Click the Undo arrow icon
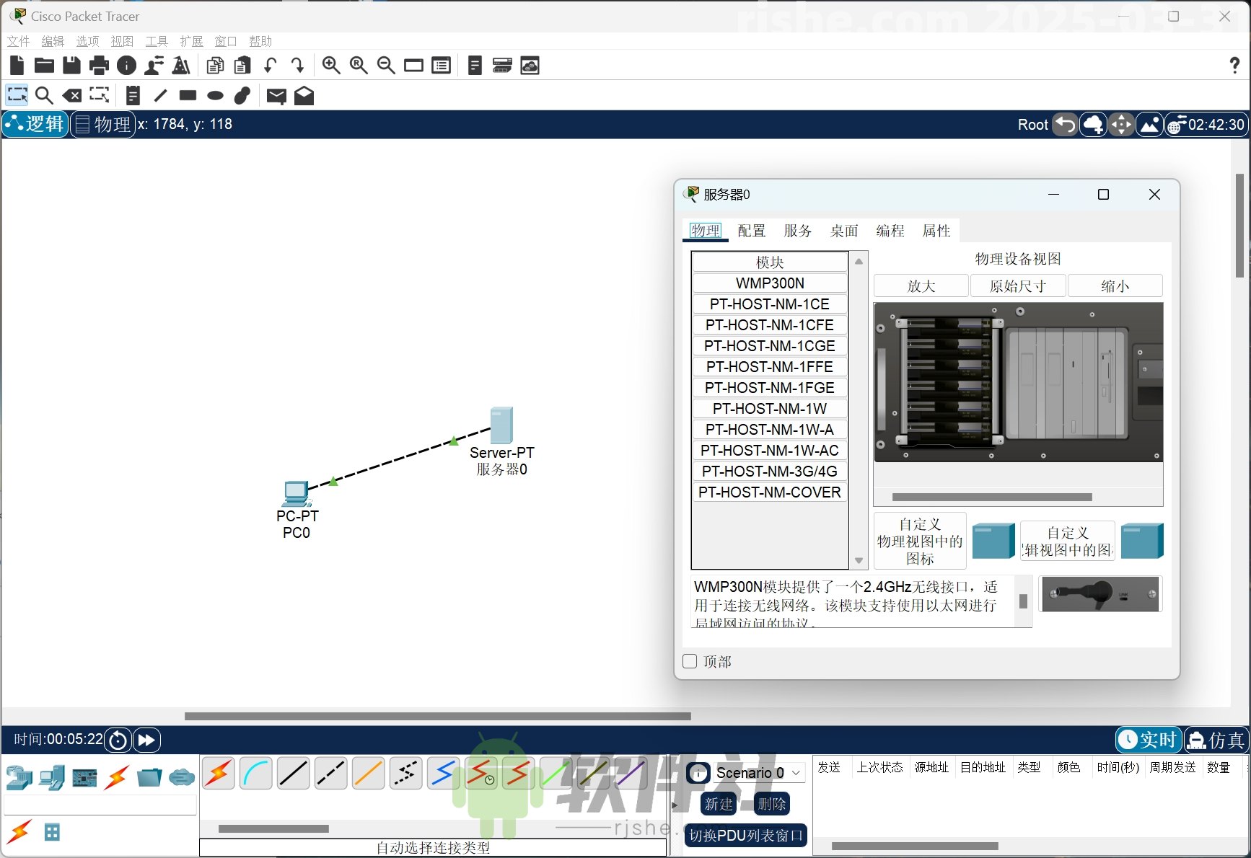Viewport: 1251px width, 858px height. pyautogui.click(x=270, y=66)
